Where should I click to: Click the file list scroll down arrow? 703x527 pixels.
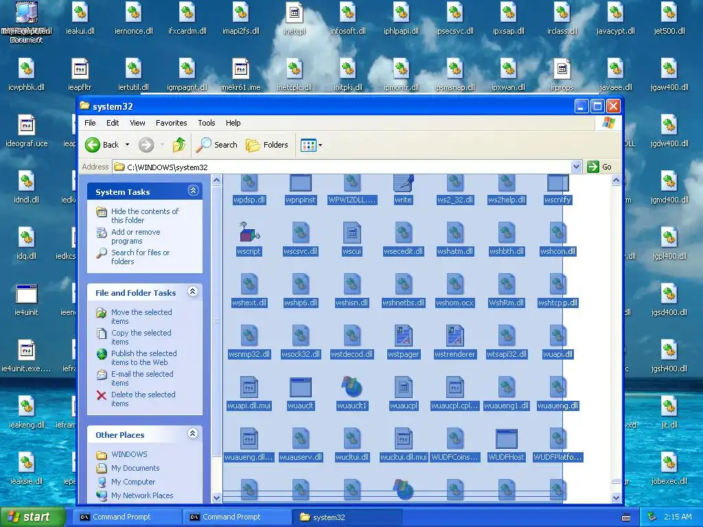(616, 497)
